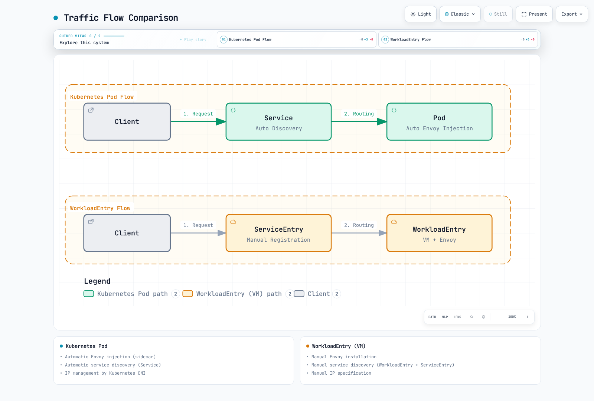Viewport: 594px width, 401px height.
Task: Click count badge beside Client legend entry
Action: [337, 294]
